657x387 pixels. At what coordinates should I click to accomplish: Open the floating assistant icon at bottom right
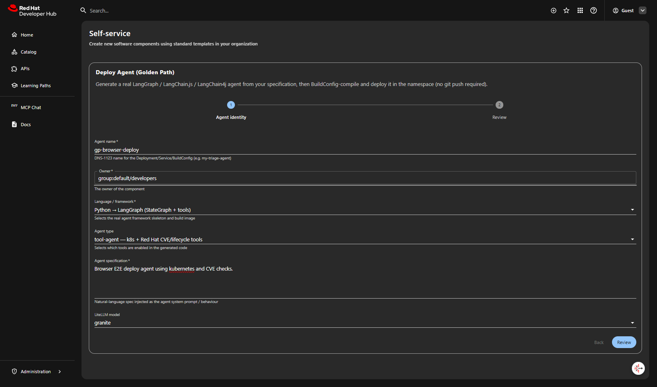[x=638, y=368]
